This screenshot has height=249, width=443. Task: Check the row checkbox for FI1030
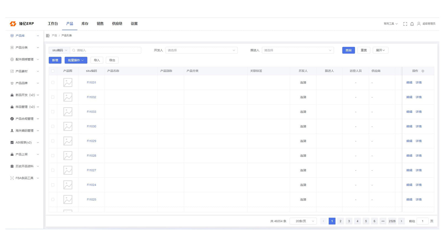point(53,126)
